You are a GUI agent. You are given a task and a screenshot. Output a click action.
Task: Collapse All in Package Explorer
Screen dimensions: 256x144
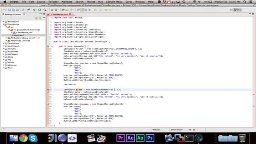pyautogui.click(x=36, y=18)
